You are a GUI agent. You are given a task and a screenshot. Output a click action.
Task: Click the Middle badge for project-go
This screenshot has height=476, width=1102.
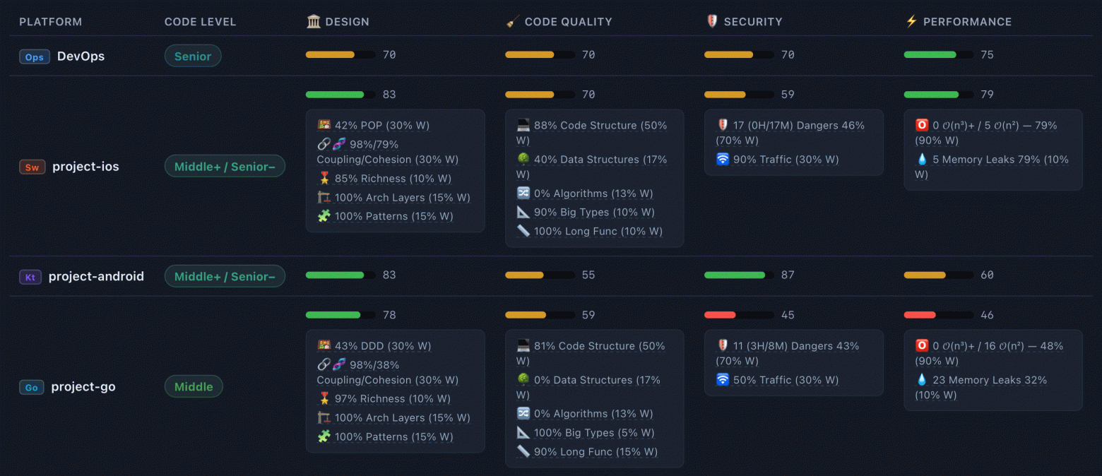tap(194, 386)
